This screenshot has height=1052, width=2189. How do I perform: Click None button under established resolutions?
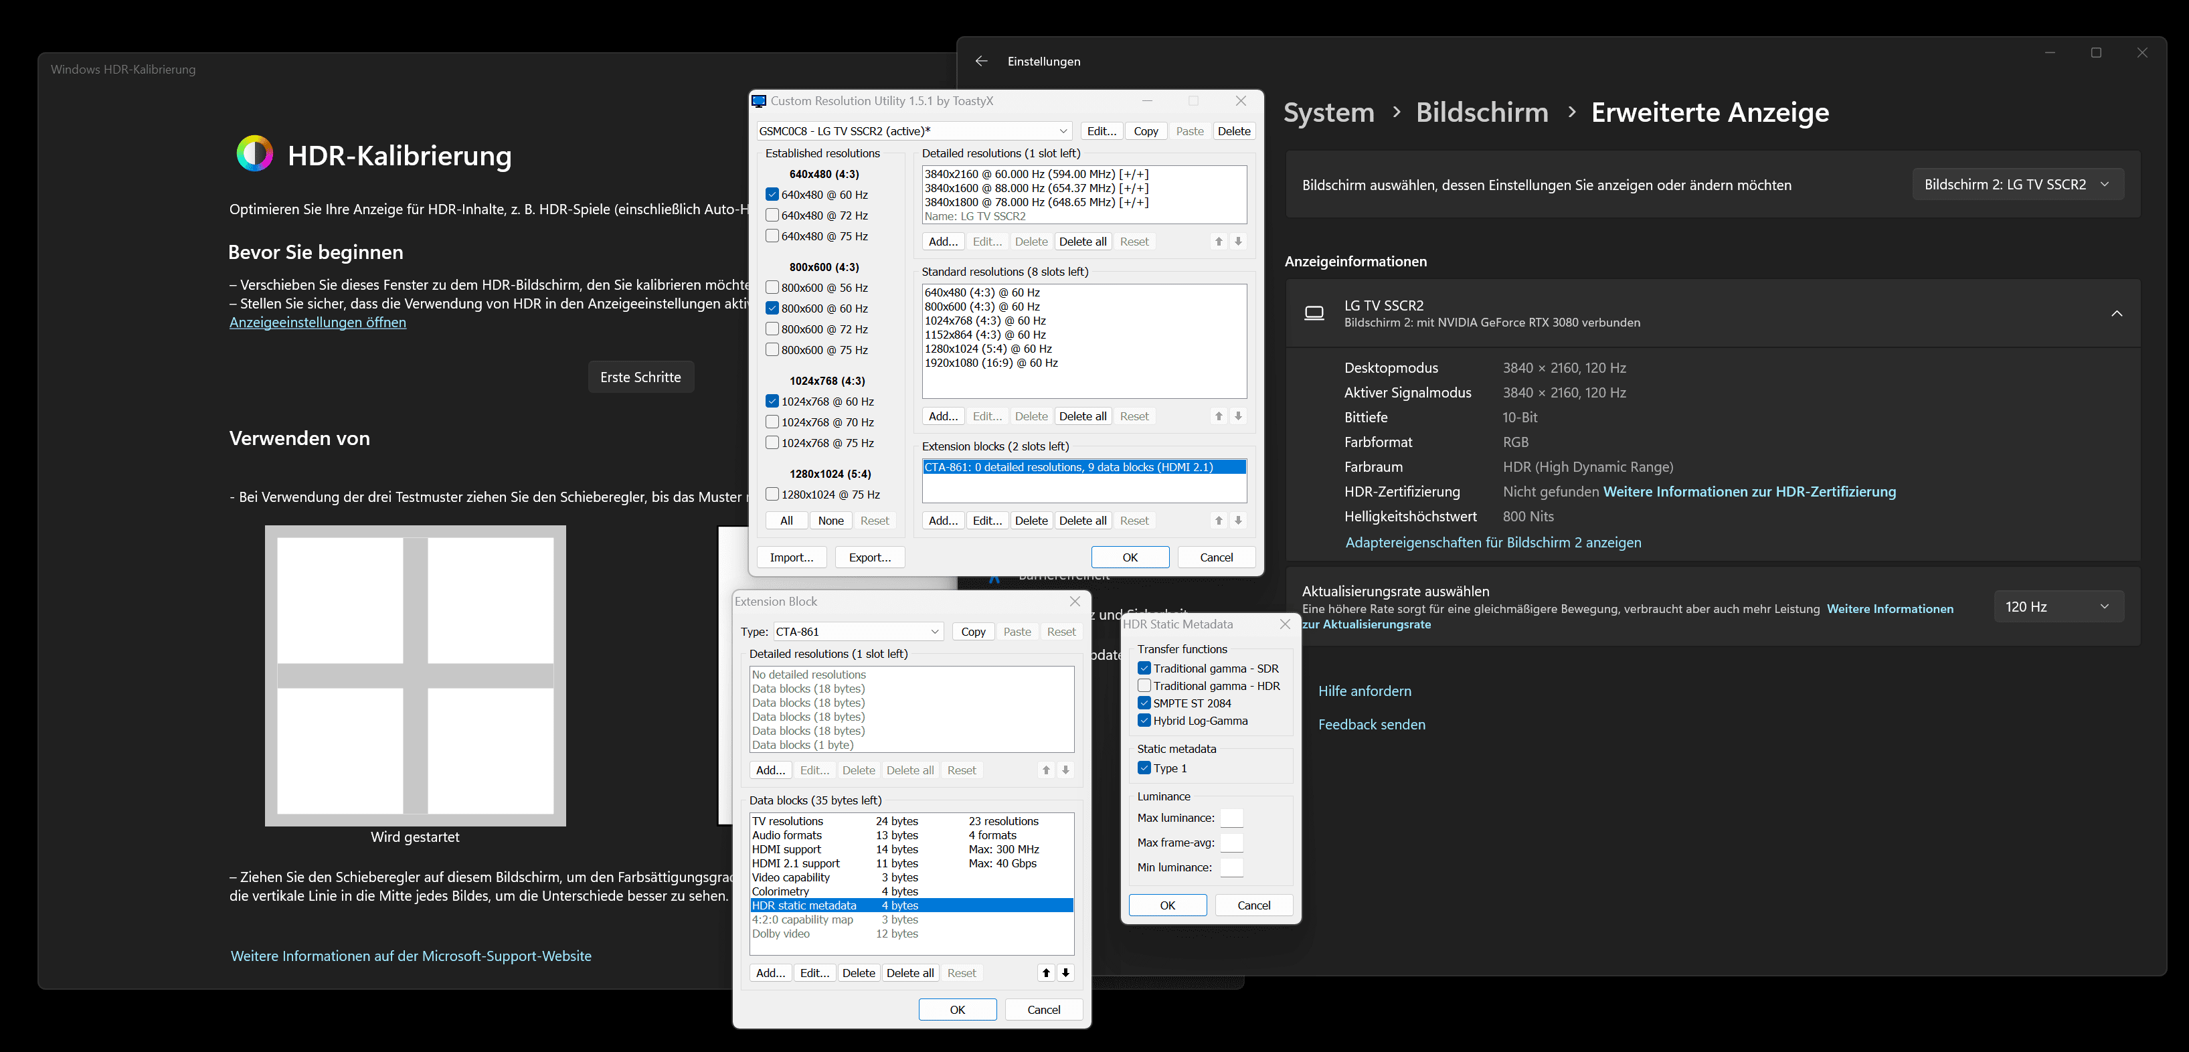pyautogui.click(x=830, y=521)
